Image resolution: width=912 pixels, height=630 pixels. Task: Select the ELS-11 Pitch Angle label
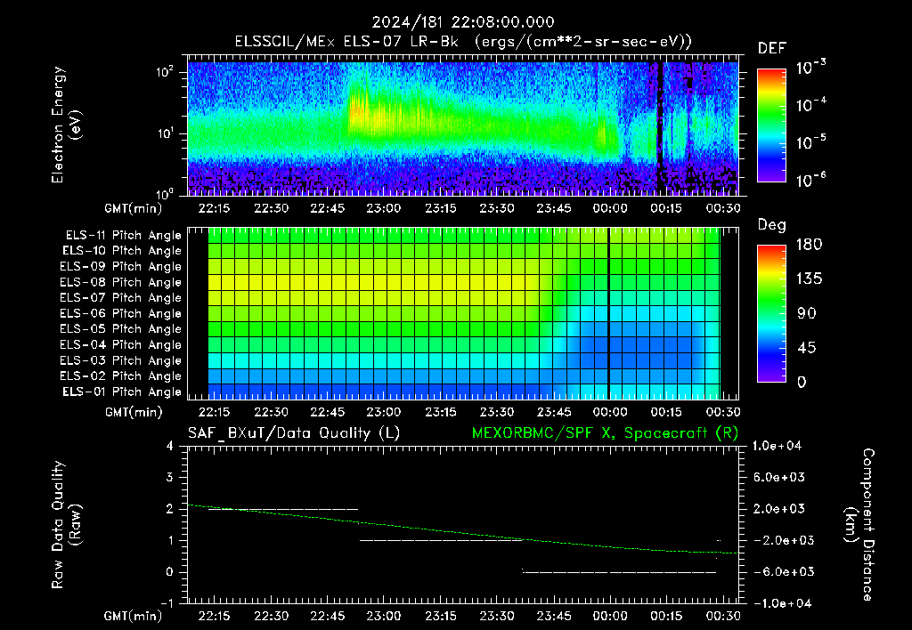pyautogui.click(x=123, y=236)
